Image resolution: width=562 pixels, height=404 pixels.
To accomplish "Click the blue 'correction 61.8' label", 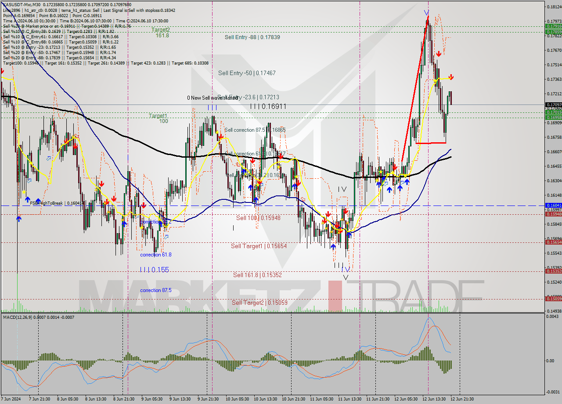I will click(x=156, y=255).
